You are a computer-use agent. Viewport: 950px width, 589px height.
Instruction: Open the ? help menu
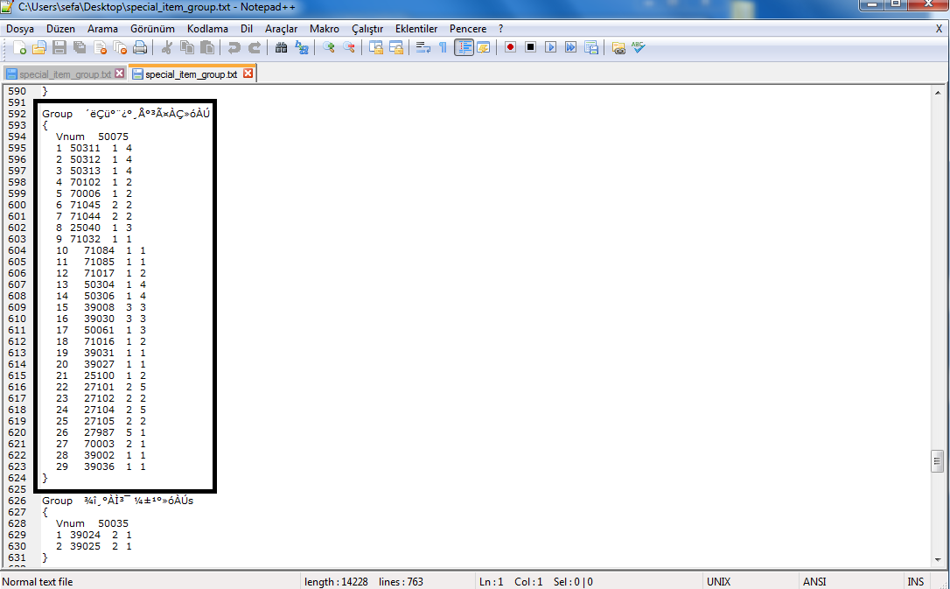[500, 29]
